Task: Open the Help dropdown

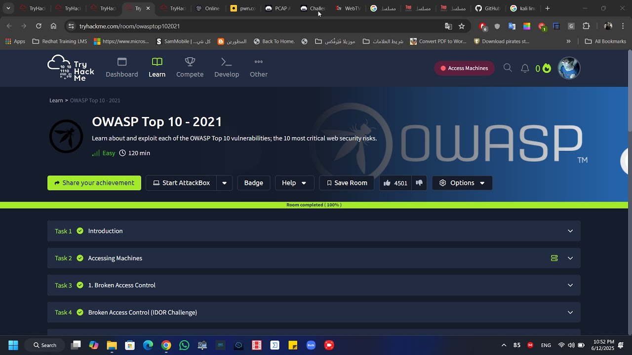Action: (x=294, y=183)
